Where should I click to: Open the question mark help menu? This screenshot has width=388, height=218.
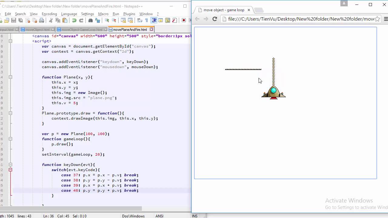pyautogui.click(x=158, y=14)
